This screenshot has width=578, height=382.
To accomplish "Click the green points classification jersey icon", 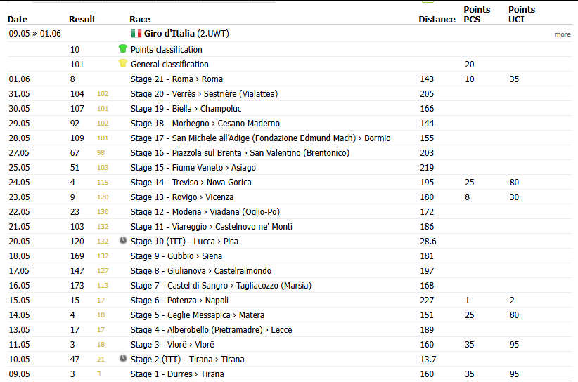I will click(123, 48).
